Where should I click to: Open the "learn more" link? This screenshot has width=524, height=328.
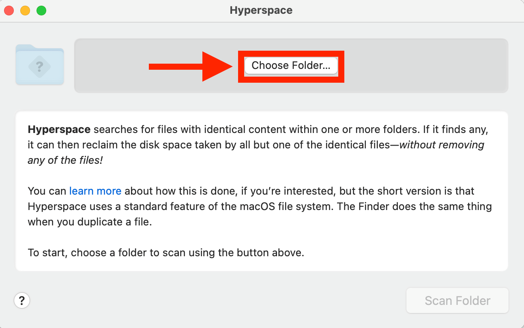click(95, 191)
